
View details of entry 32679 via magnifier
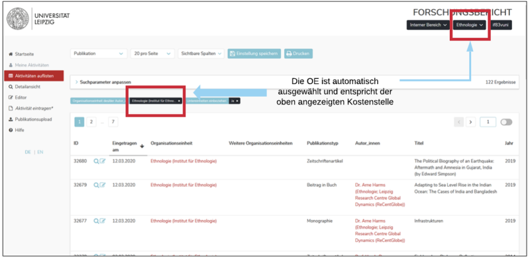coord(96,185)
